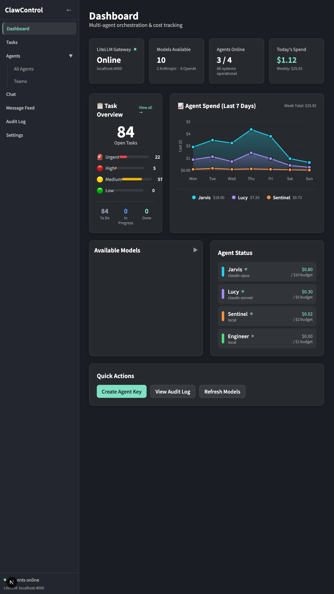Click the LiteLLM: localhost:4000 footer text
The width and height of the screenshot is (334, 594).
click(x=24, y=588)
